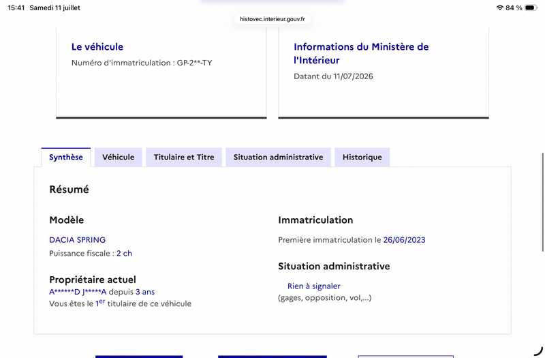Click the page vertical scrollbar
The height and width of the screenshot is (358, 545).
[x=542, y=202]
